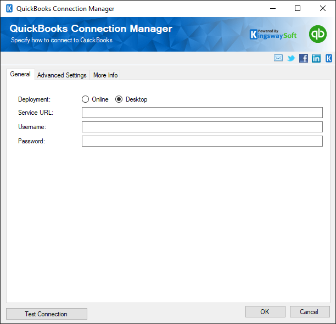The height and width of the screenshot is (324, 336).
Task: Switch to the General tab
Action: point(20,74)
